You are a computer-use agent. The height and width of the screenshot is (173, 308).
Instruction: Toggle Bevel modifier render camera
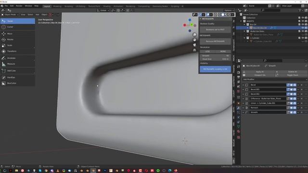(x=295, y=85)
